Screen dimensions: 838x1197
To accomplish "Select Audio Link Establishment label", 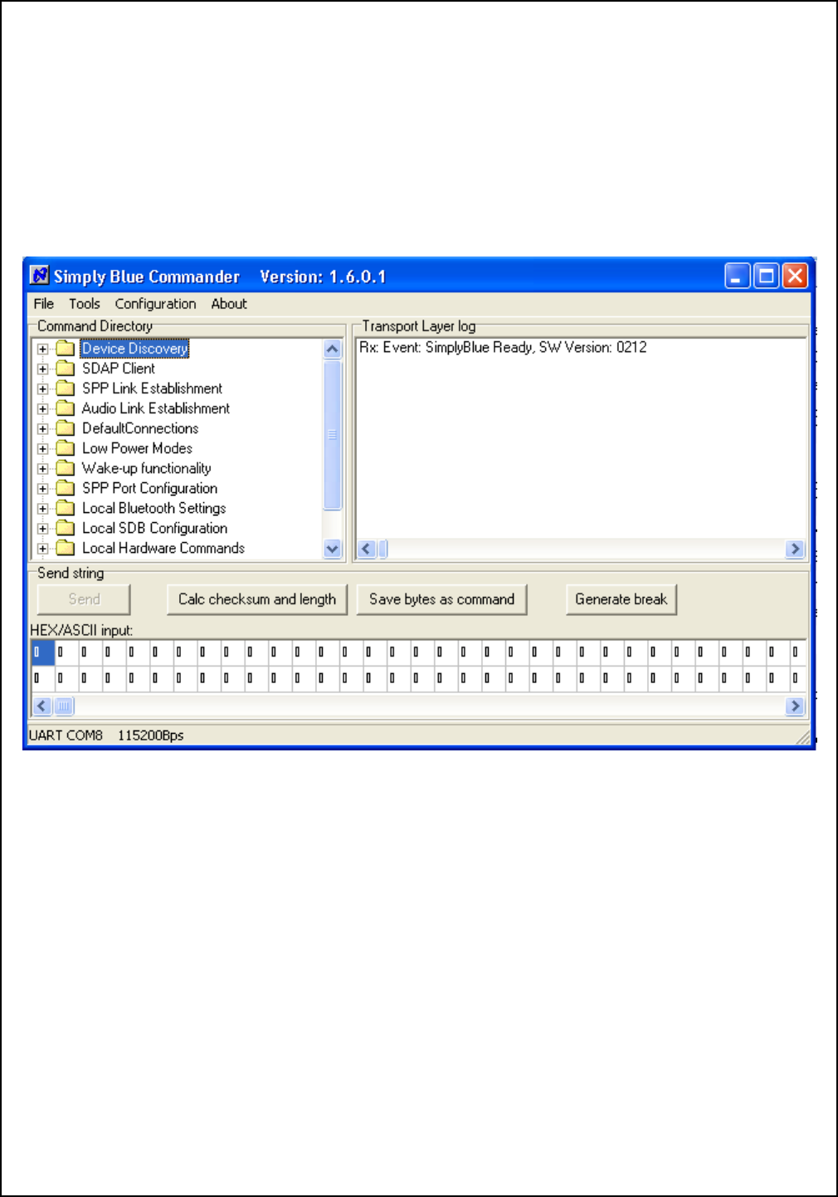I will (156, 408).
